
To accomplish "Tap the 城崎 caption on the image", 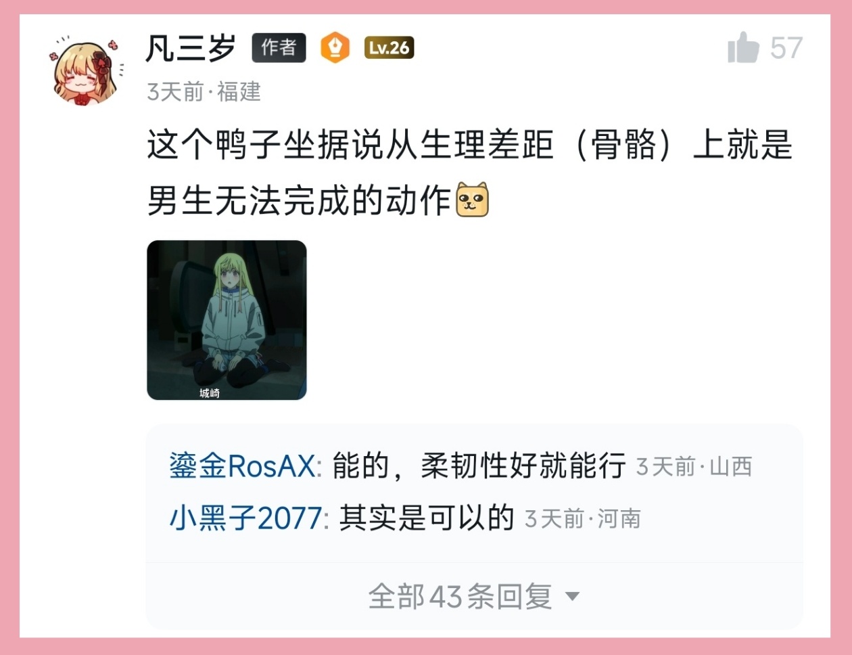I will point(209,393).
